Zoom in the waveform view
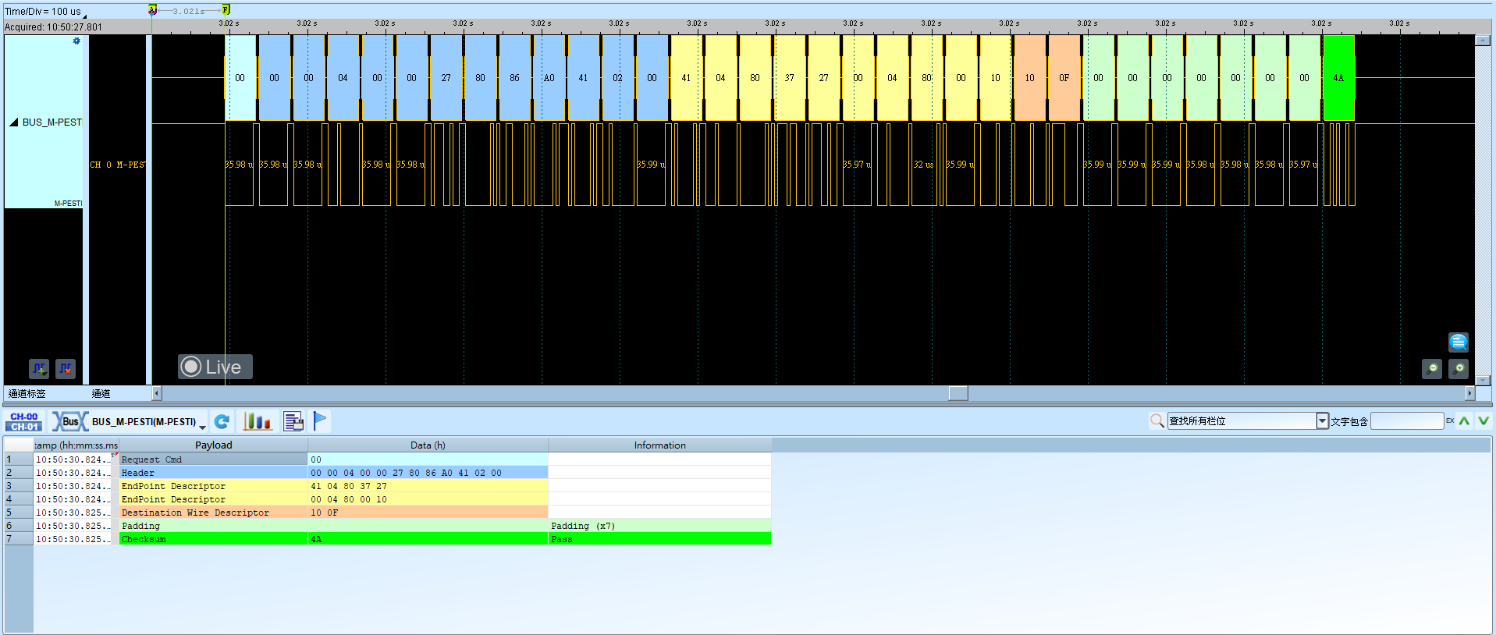 click(1459, 368)
